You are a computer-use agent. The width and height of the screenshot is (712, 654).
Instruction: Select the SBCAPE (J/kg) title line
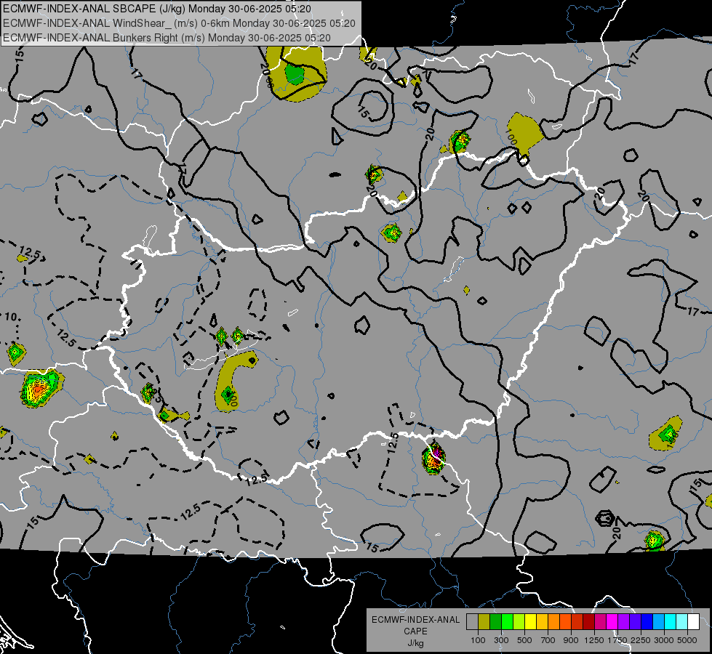click(x=157, y=9)
